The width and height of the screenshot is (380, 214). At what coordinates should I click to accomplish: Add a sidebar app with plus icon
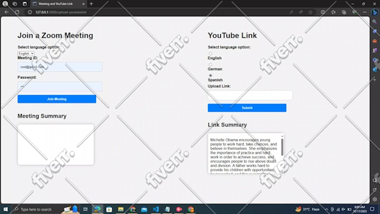pos(374,80)
